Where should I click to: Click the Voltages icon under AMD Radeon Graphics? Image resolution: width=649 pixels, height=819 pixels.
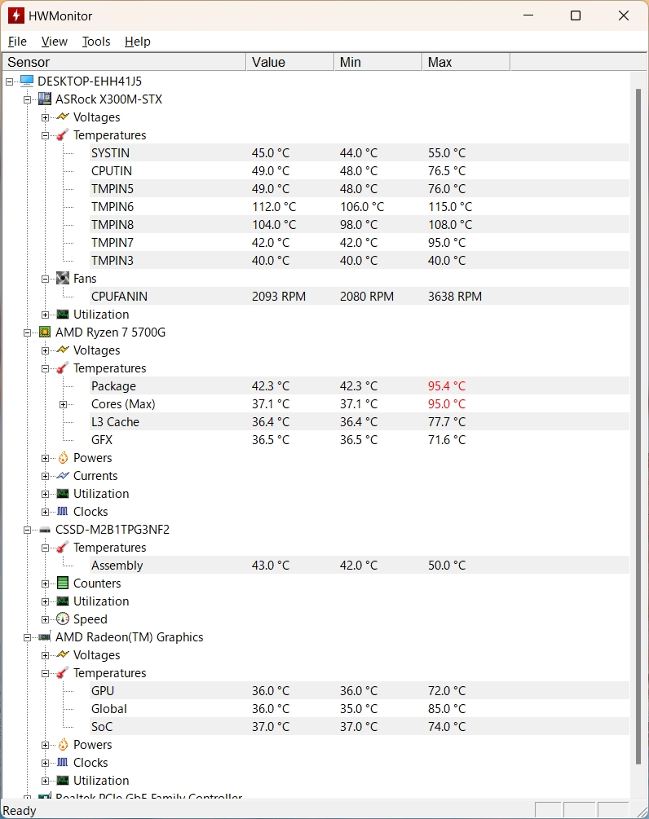pyautogui.click(x=63, y=654)
